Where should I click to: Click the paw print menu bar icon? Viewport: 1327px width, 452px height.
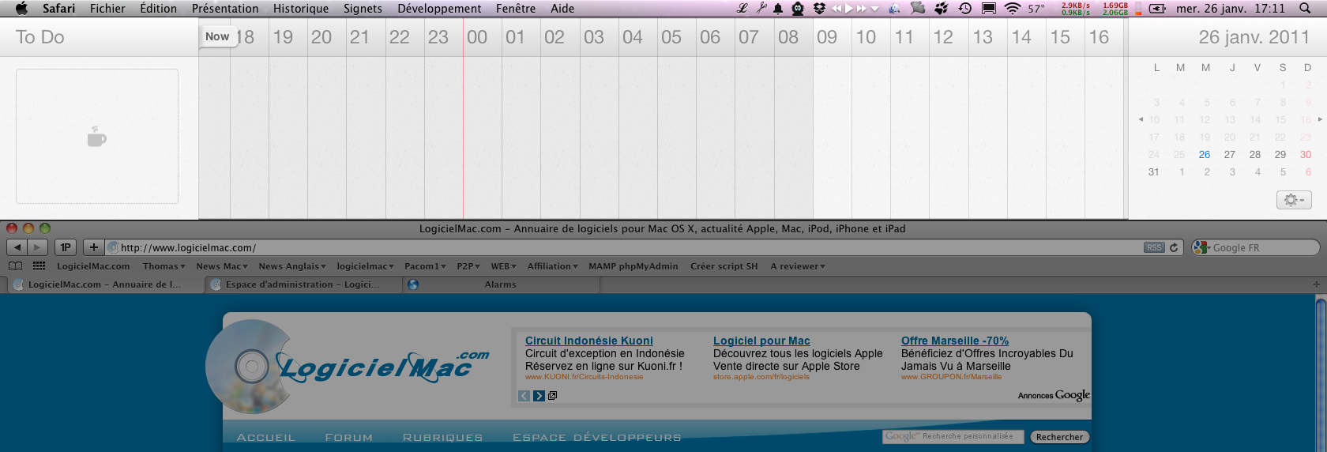tap(942, 9)
